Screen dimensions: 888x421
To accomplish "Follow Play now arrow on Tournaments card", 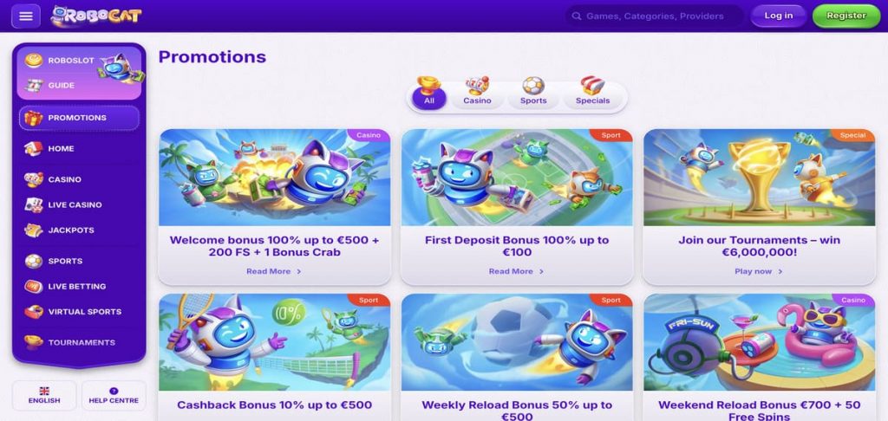I will pos(759,272).
